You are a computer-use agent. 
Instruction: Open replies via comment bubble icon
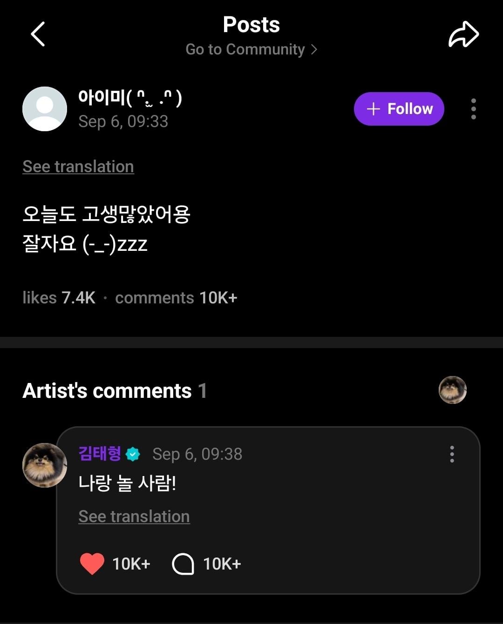click(x=183, y=564)
